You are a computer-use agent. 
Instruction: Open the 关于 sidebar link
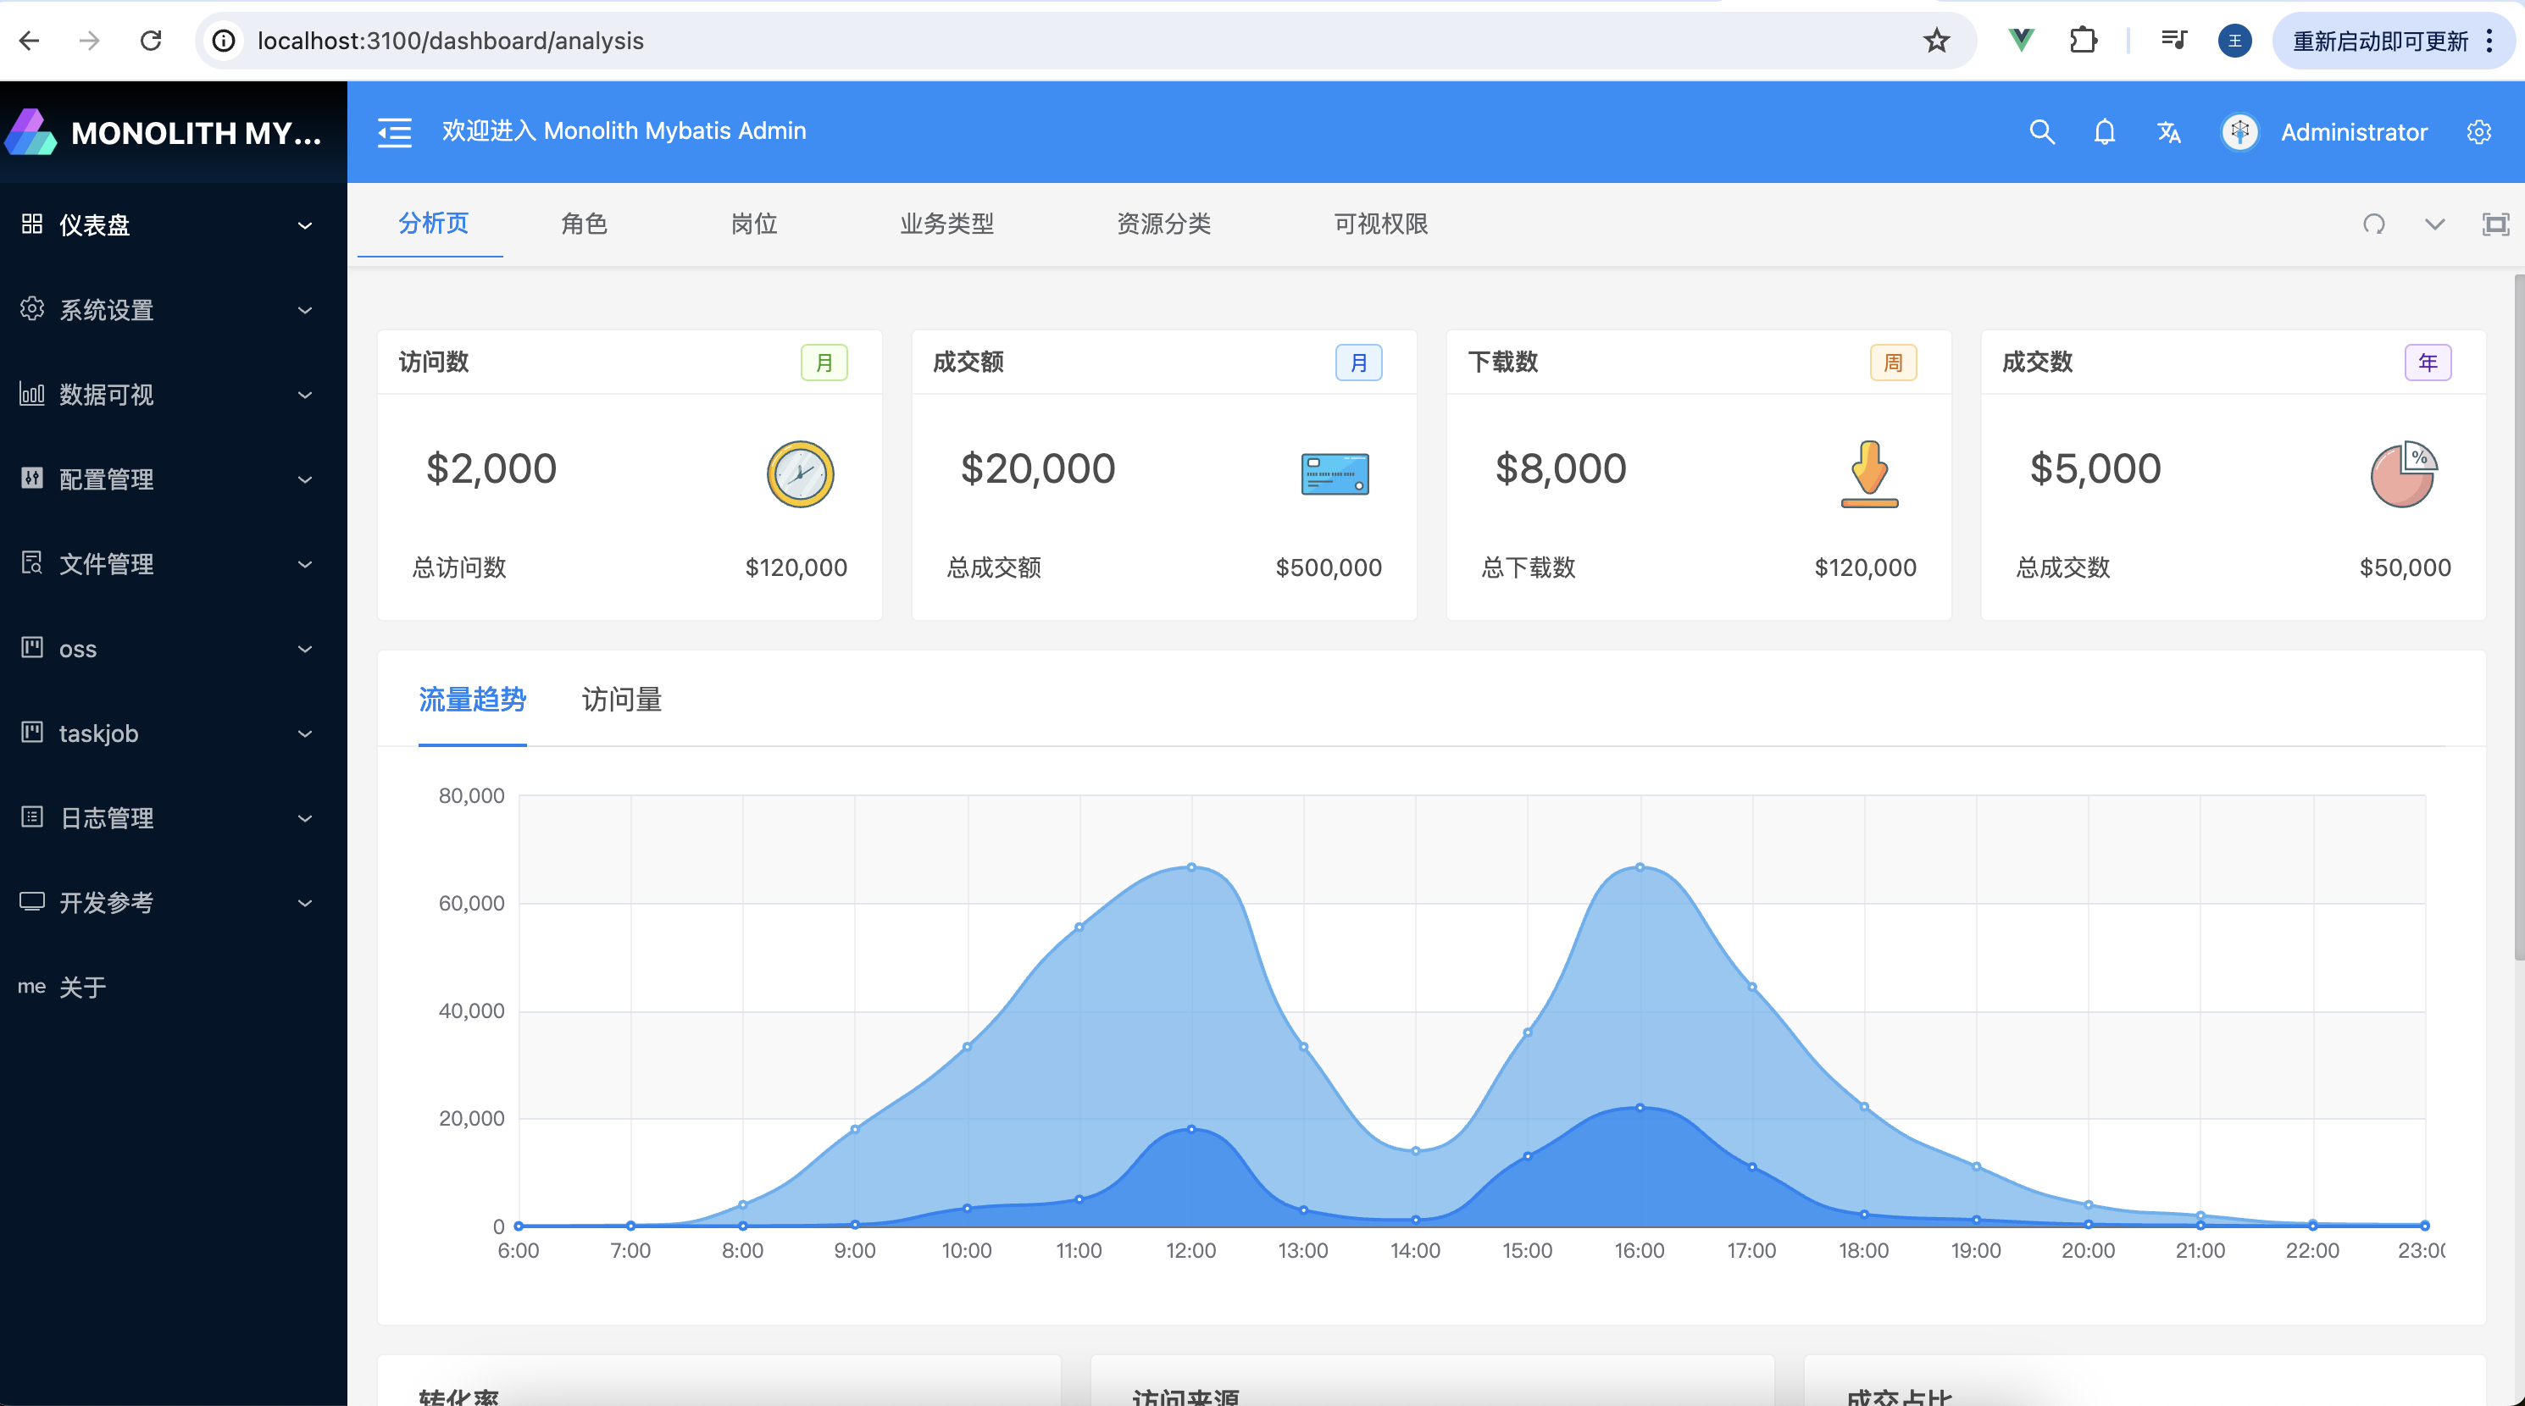pyautogui.click(x=82, y=987)
